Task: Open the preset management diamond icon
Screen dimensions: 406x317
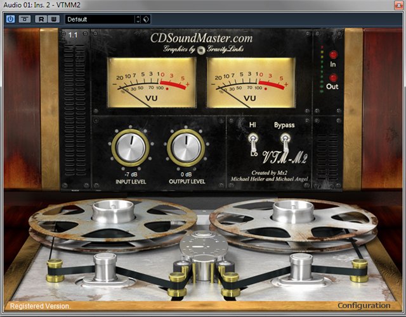Action: [146, 19]
